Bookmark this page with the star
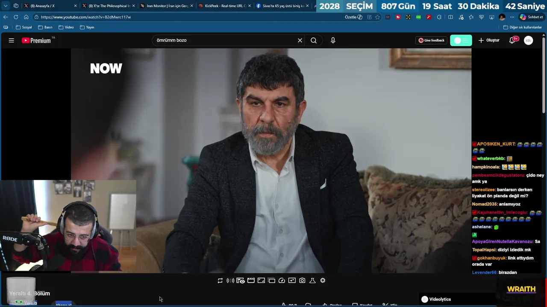 pyautogui.click(x=377, y=17)
